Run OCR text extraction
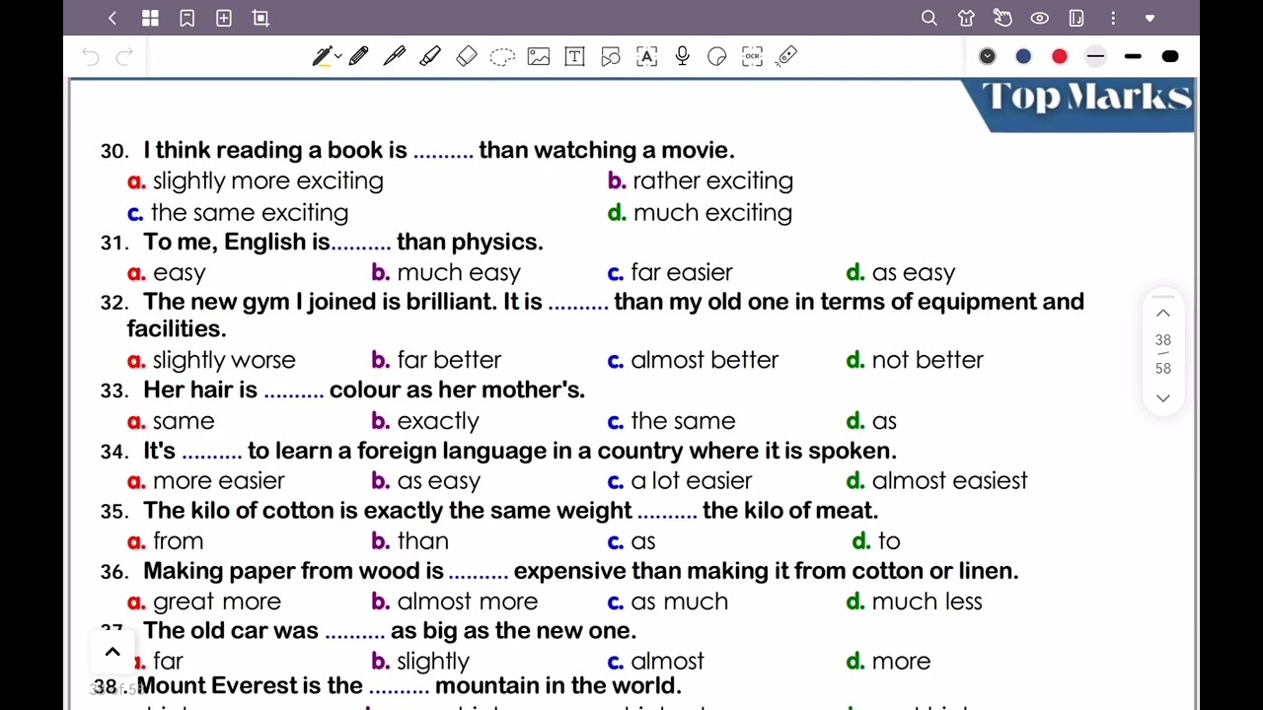Image resolution: width=1263 pixels, height=710 pixels. [x=753, y=56]
